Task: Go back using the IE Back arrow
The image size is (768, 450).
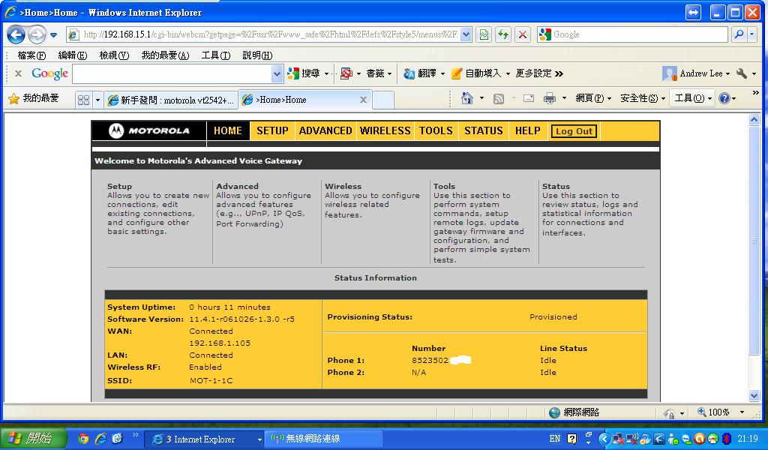Action: [x=16, y=34]
